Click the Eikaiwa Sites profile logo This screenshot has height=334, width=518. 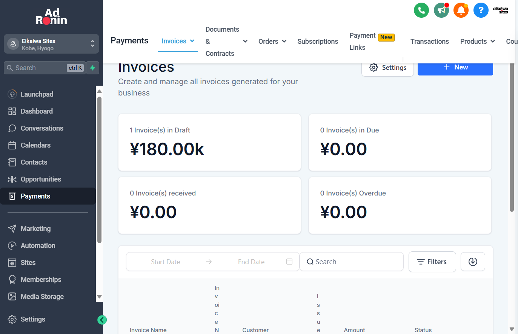coord(501,10)
